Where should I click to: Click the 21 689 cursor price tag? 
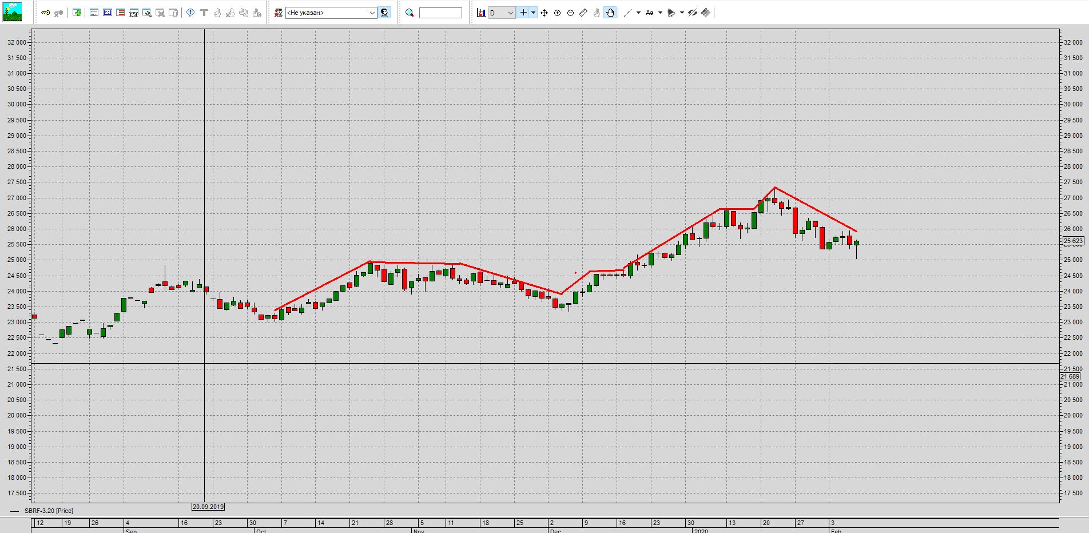[x=1071, y=376]
